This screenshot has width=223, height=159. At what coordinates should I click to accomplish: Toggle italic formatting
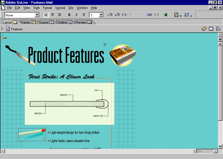[x=76, y=15]
